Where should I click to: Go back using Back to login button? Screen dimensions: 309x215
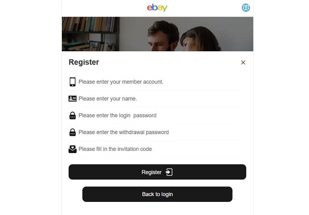point(157,194)
